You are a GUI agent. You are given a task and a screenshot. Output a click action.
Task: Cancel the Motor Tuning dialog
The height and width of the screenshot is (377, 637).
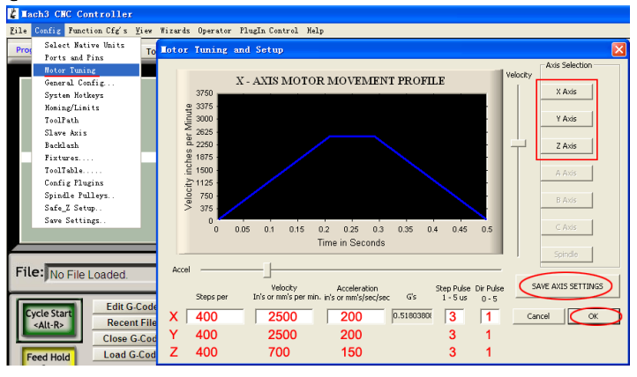click(x=538, y=316)
